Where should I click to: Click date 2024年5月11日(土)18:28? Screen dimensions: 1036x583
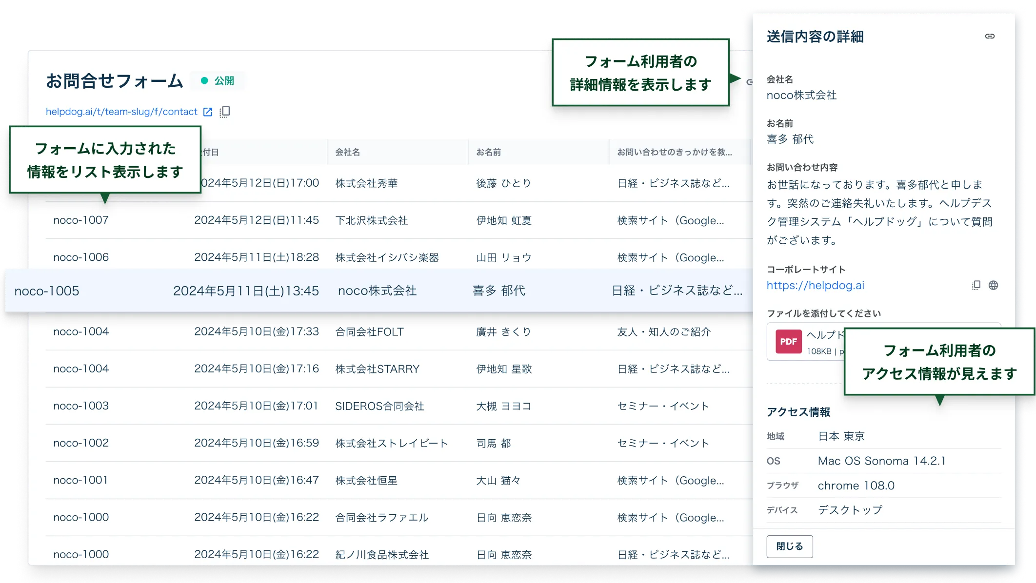(257, 257)
